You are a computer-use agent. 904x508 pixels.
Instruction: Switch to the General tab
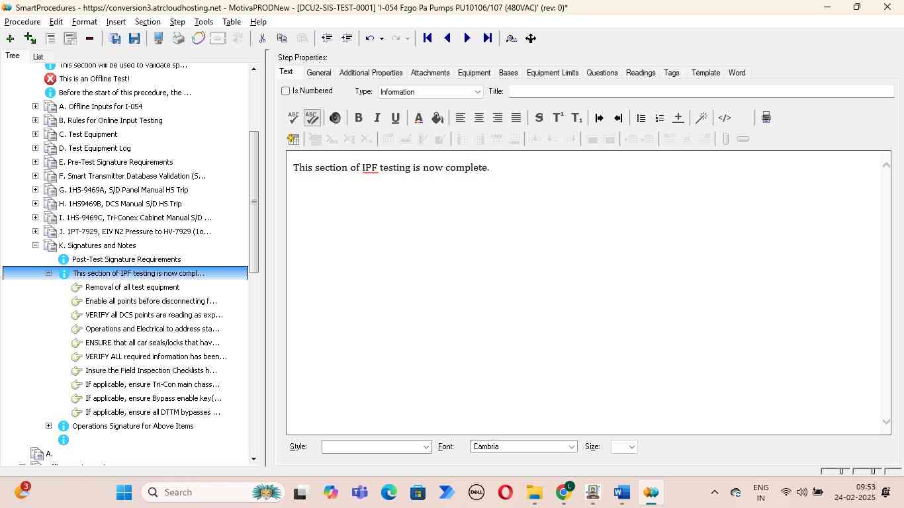[x=319, y=73]
